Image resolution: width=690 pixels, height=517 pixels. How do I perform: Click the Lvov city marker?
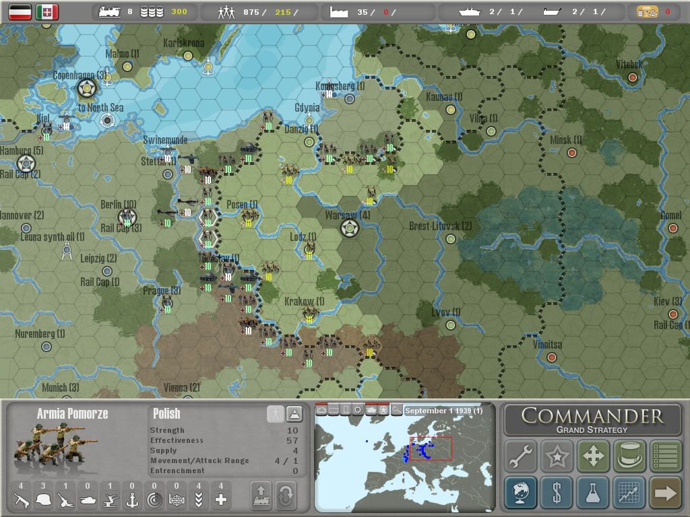(450, 325)
